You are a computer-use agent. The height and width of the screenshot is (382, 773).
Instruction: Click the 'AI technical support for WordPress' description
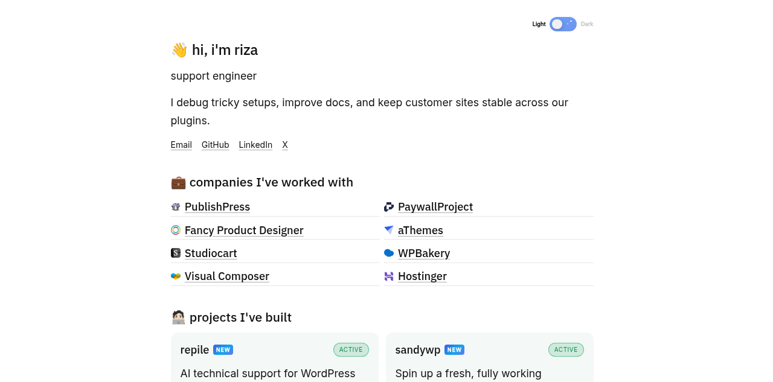(x=268, y=374)
